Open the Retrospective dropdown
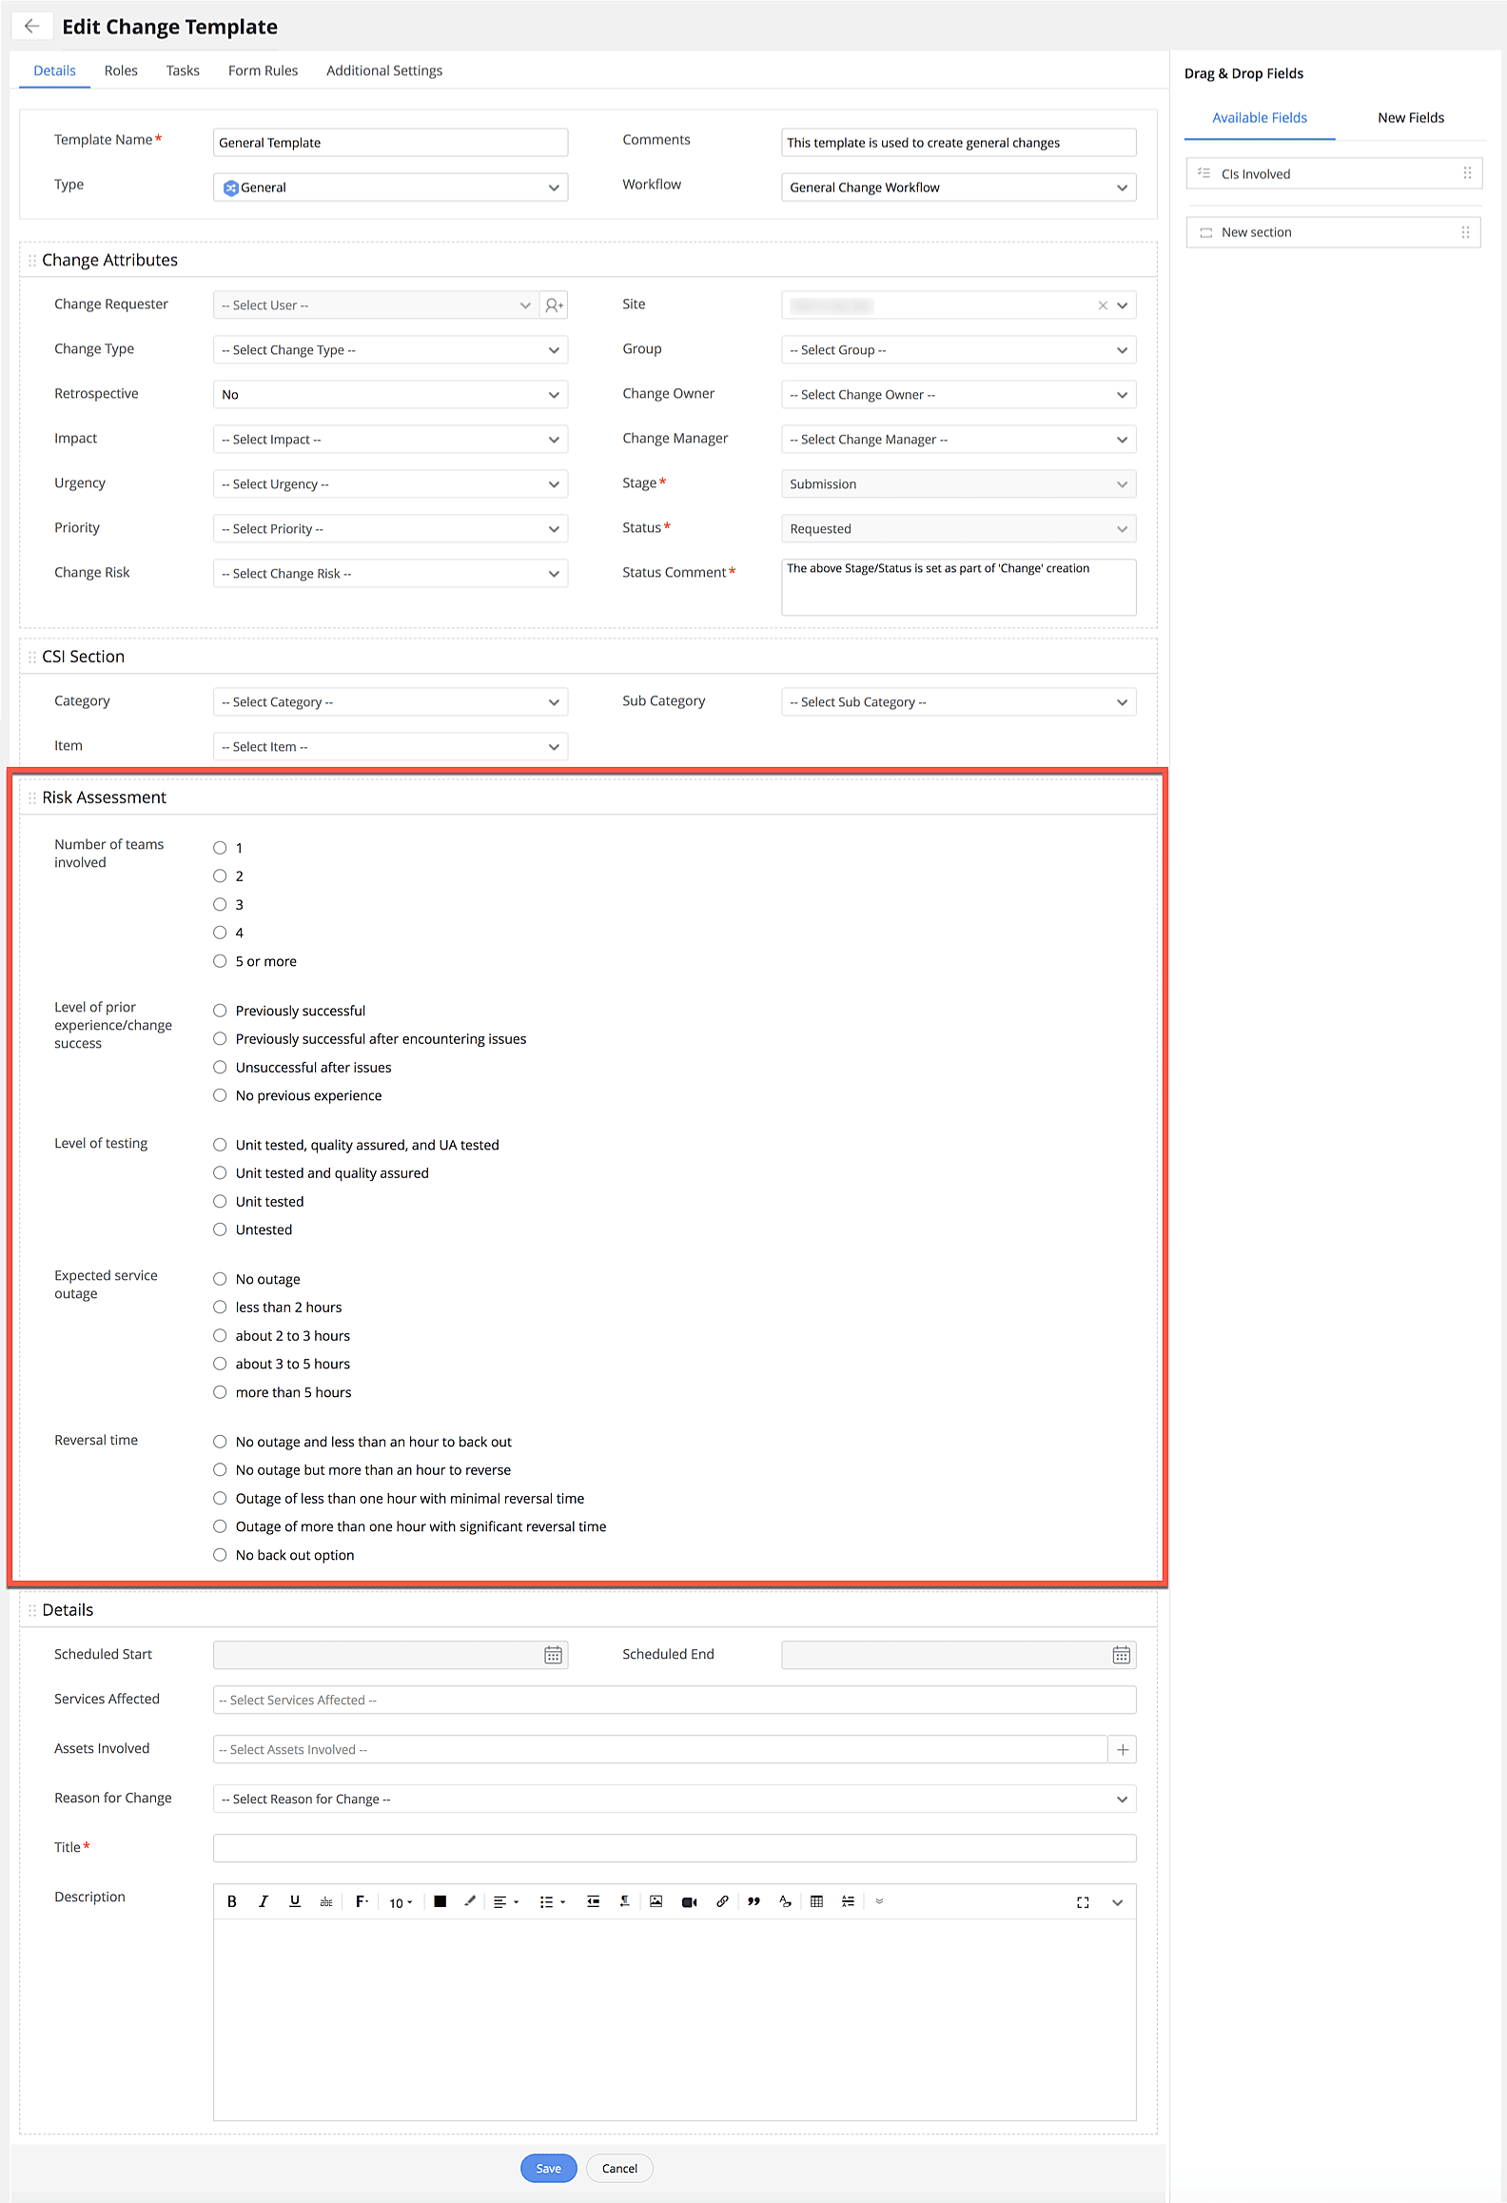 (390, 395)
